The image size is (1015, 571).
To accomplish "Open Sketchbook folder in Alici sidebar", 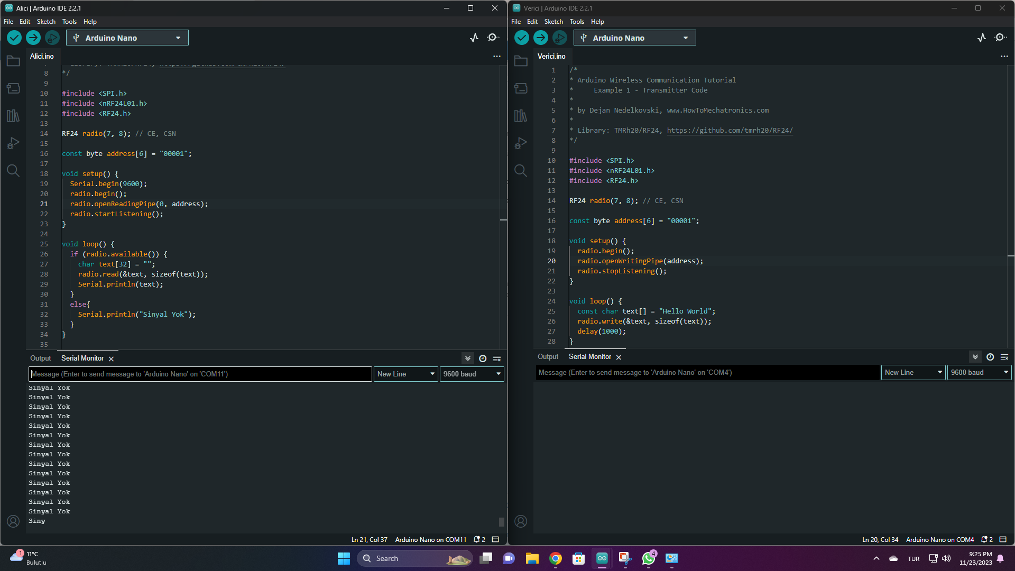I will coord(13,61).
